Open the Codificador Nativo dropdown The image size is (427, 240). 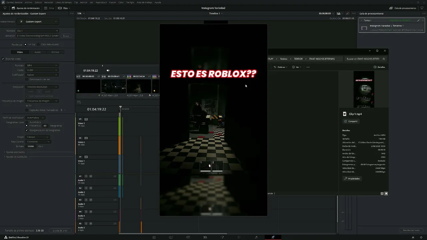pyautogui.click(x=42, y=75)
